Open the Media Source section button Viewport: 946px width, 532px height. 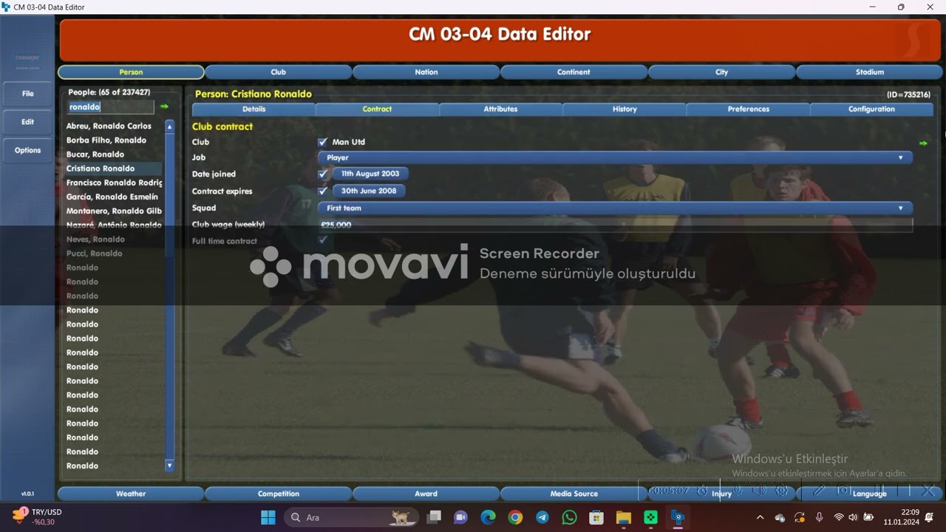click(x=574, y=494)
